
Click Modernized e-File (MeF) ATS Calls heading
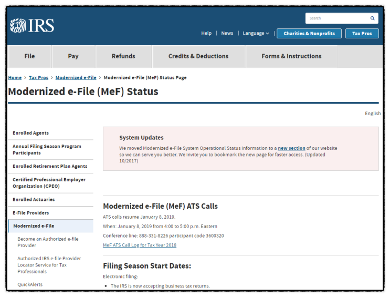pyautogui.click(x=161, y=206)
